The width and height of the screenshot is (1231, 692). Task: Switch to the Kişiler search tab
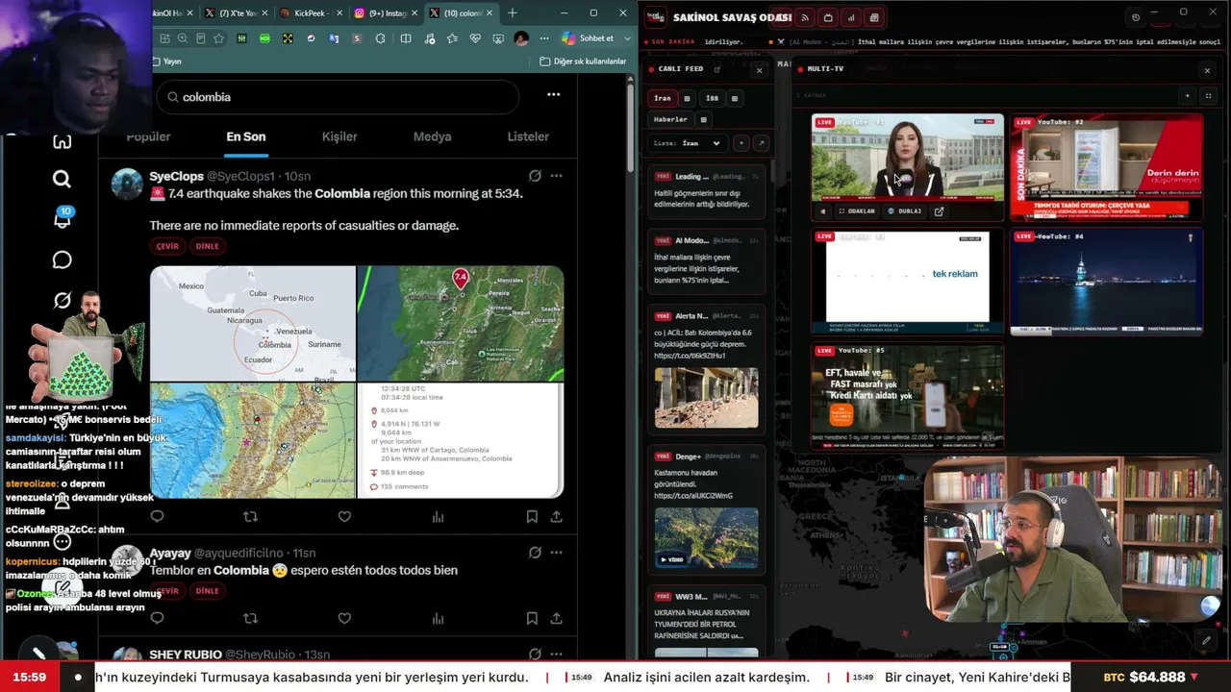pos(339,136)
